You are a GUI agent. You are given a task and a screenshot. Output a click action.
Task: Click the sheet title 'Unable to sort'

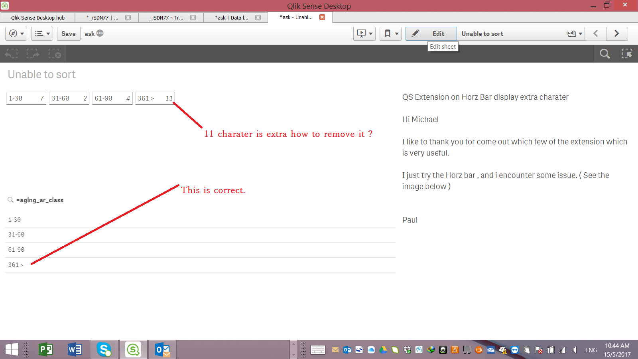[x=42, y=75]
